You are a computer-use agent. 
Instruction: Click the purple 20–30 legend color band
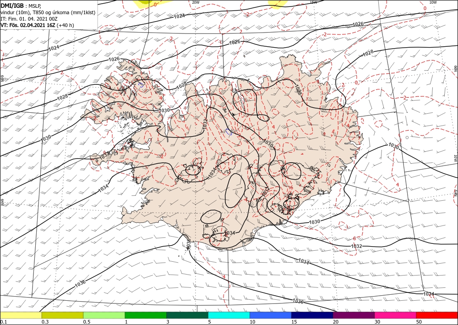pyautogui.click(x=354, y=315)
